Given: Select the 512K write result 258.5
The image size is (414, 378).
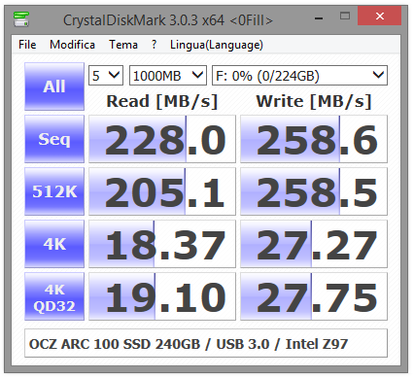Looking at the screenshot, I should (314, 191).
